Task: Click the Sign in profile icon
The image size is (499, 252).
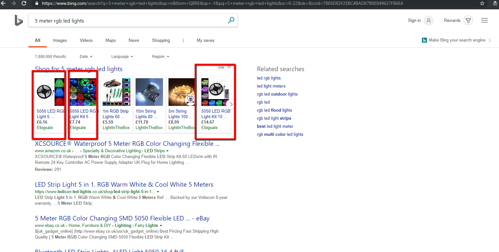Action: (428, 21)
